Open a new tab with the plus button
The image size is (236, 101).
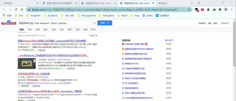pyautogui.click(x=199, y=3)
